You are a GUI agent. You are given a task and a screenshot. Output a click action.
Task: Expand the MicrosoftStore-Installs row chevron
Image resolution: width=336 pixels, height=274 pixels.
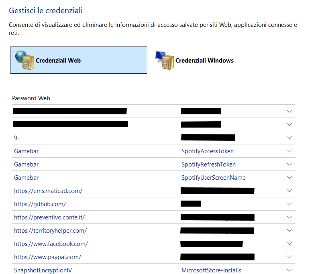click(x=289, y=270)
